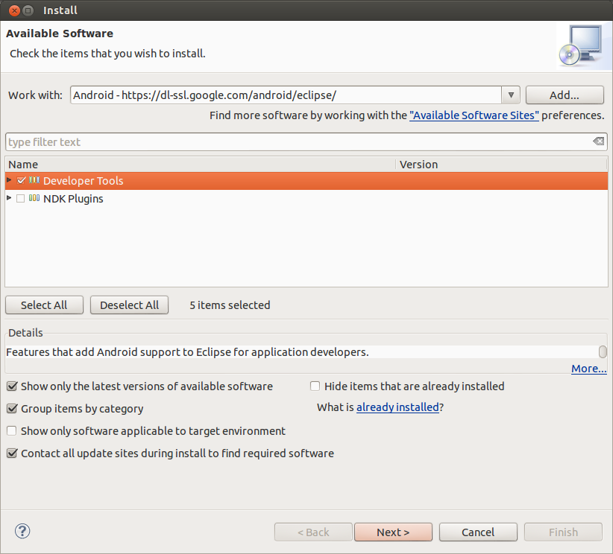This screenshot has height=554, width=613.
Task: Click the help question mark icon
Action: point(22,531)
